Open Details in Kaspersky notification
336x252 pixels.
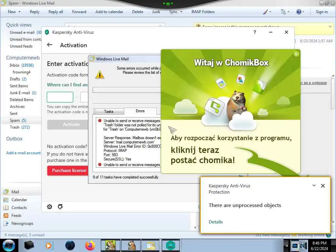click(216, 222)
